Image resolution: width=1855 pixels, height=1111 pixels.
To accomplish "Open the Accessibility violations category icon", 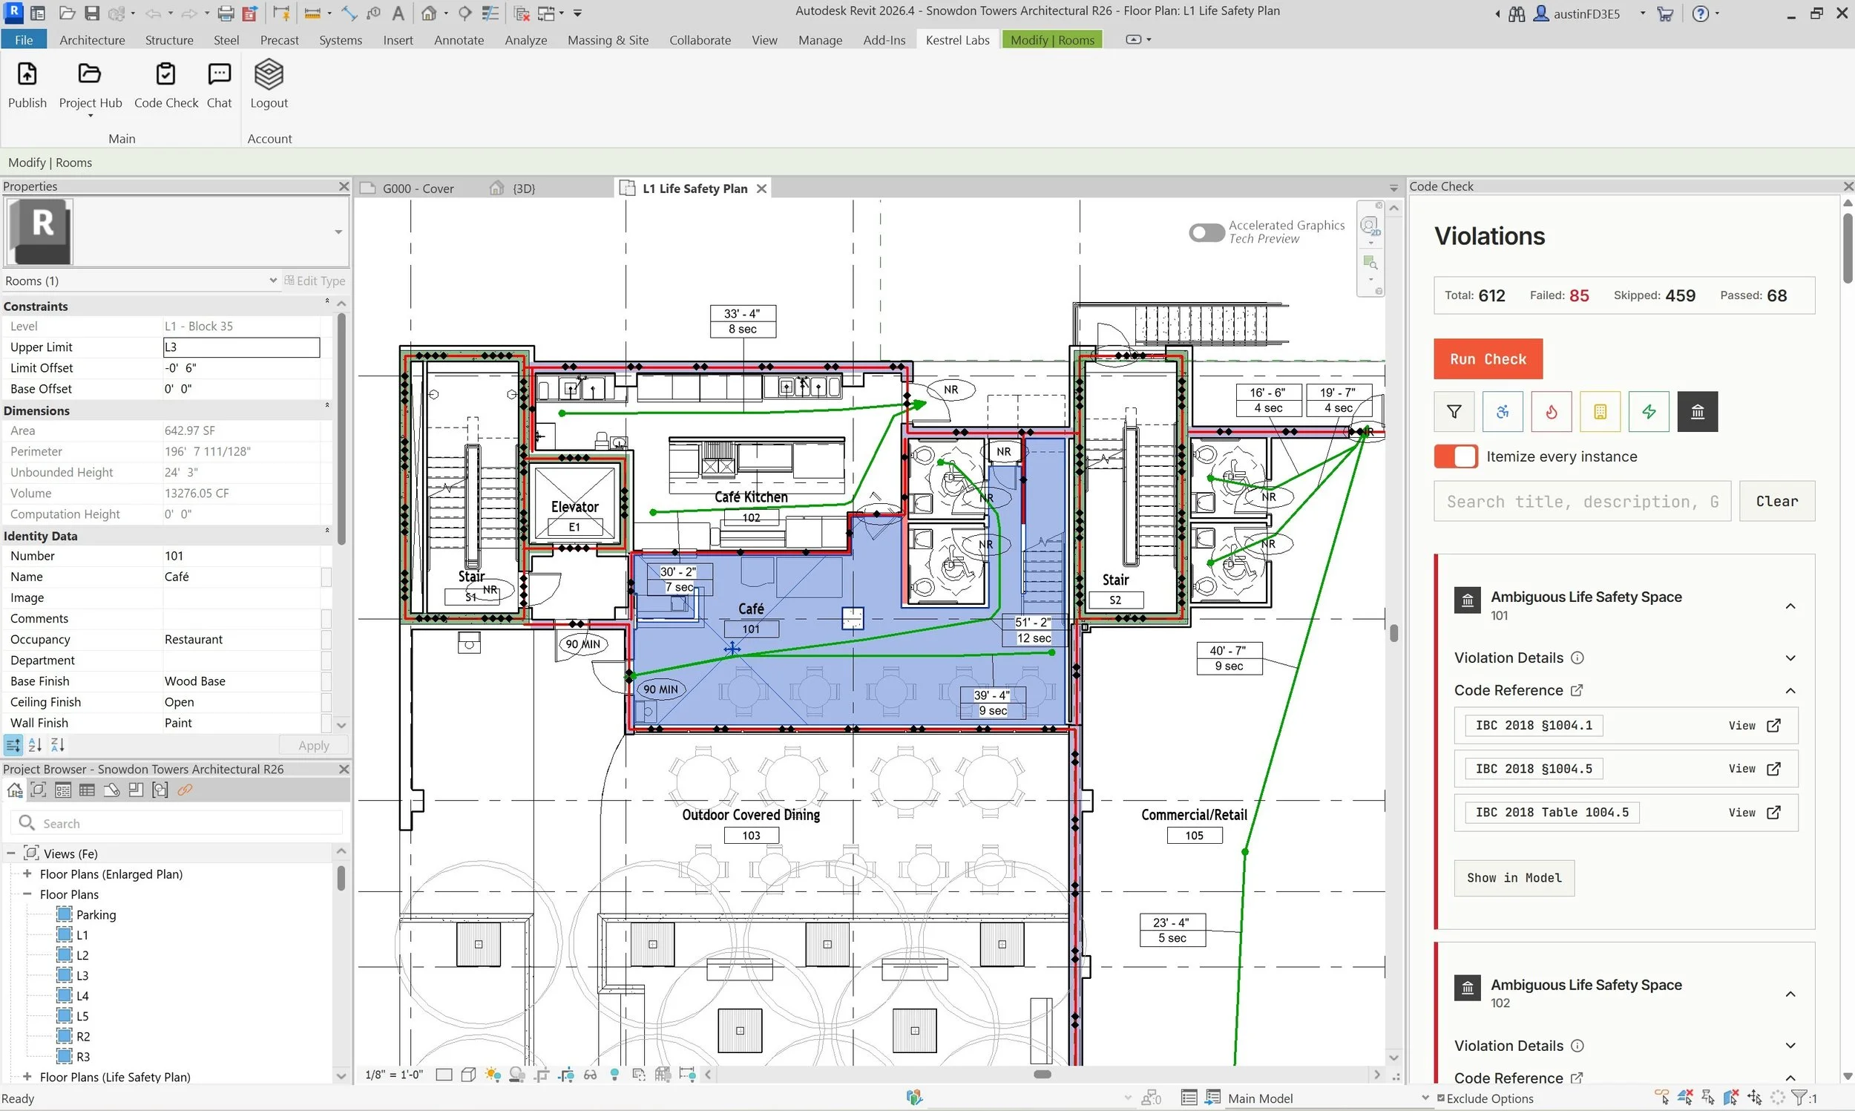I will pos(1502,412).
